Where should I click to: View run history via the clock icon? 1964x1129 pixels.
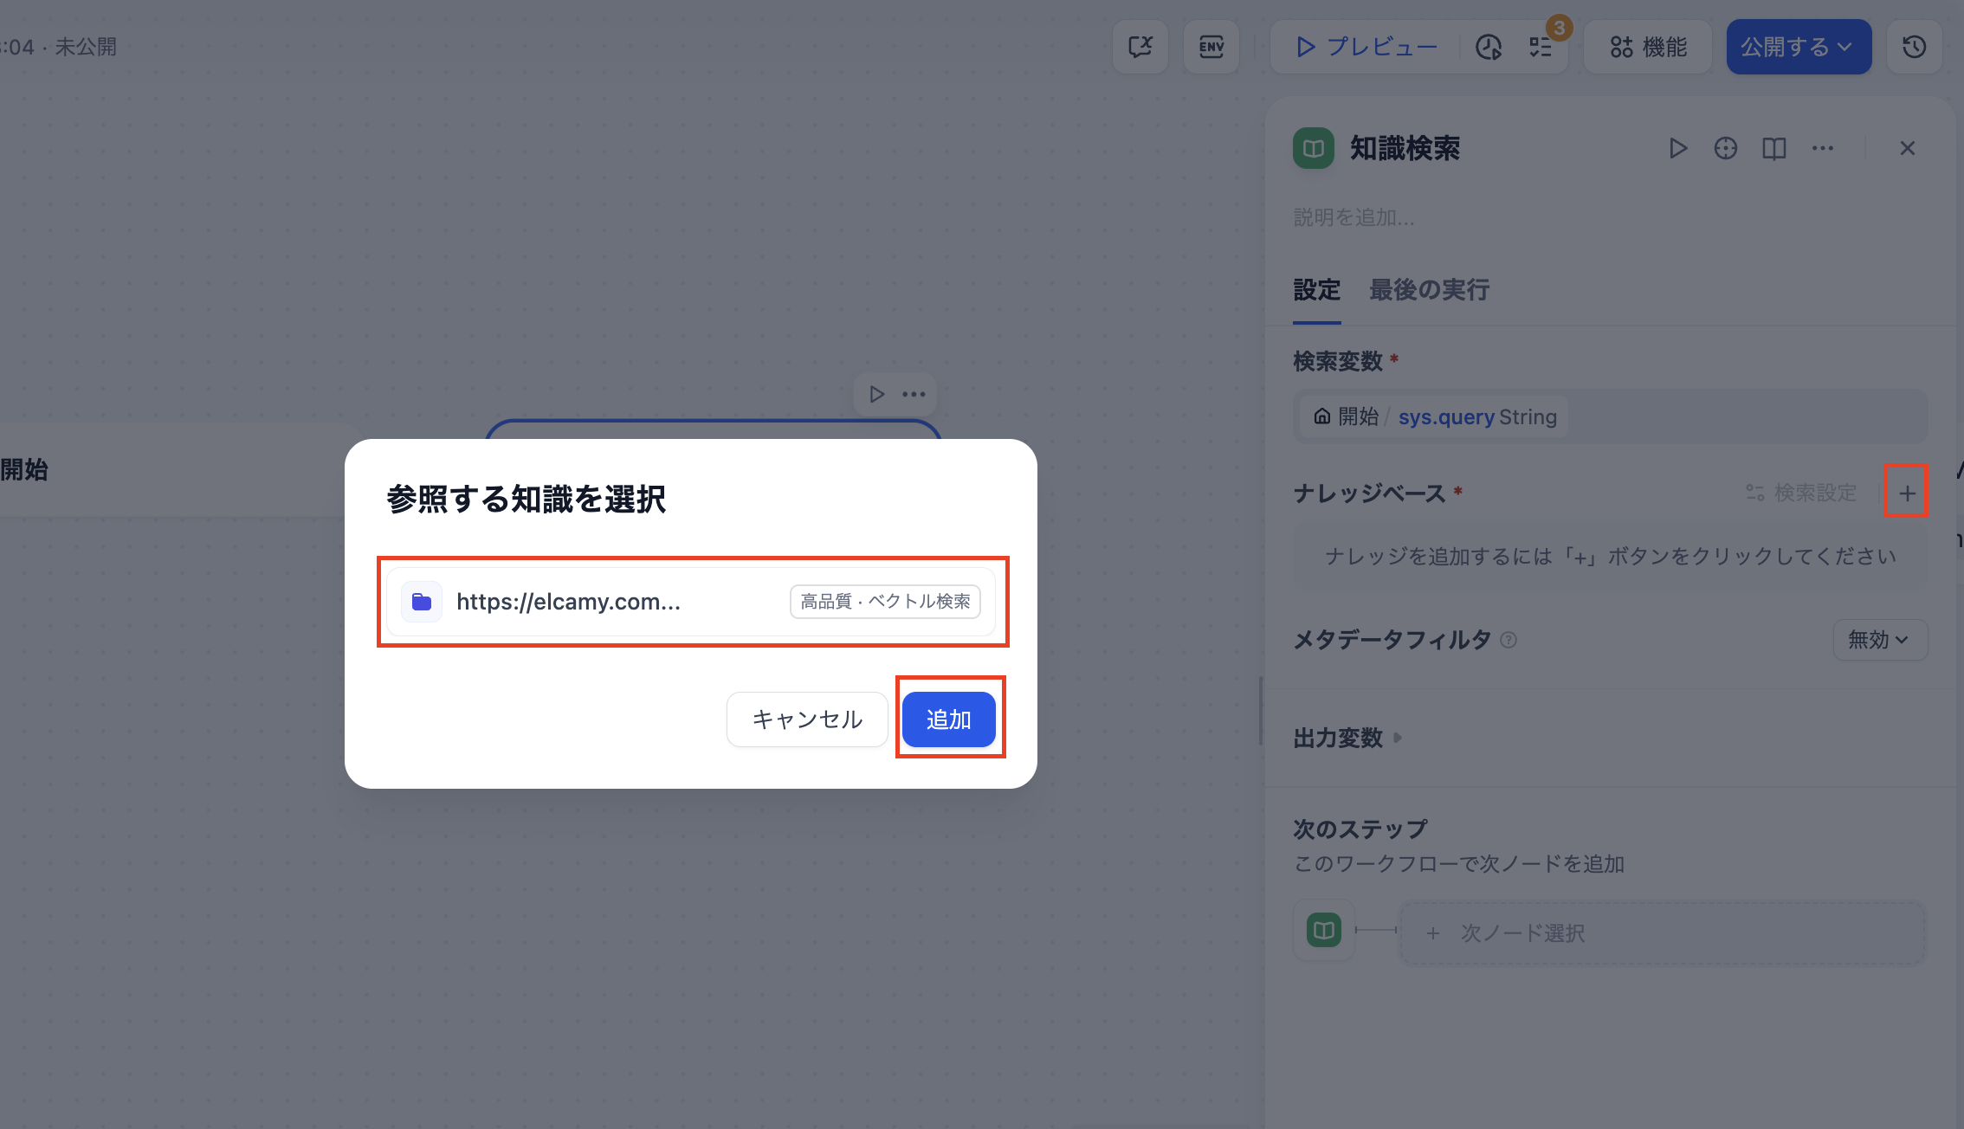pos(1489,47)
